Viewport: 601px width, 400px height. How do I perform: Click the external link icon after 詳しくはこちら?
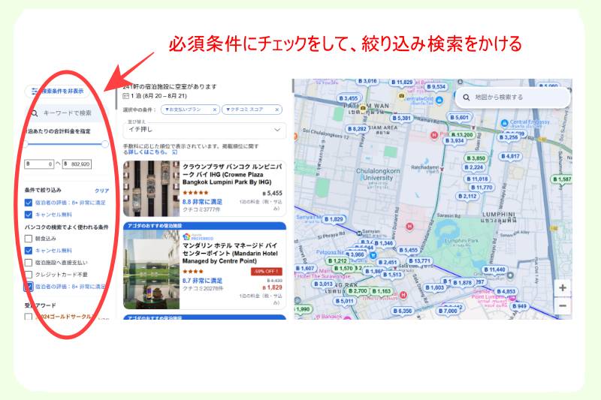(x=175, y=152)
